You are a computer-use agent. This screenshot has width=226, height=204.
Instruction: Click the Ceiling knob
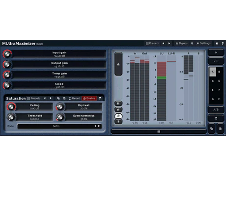coord(11,107)
